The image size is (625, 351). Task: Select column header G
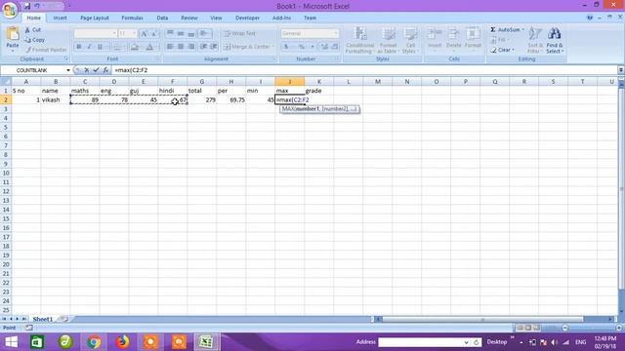(202, 82)
